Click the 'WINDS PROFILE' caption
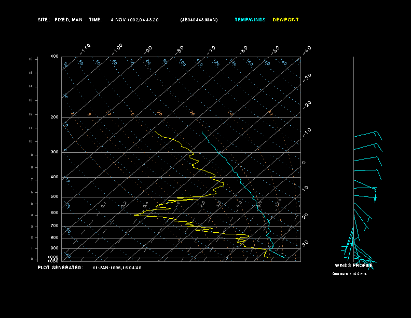Screen dimensions: 411x318 [353, 266]
